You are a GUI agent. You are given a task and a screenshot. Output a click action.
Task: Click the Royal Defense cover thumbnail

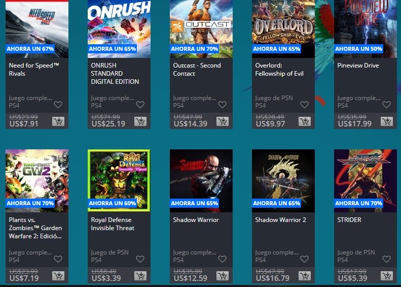pyautogui.click(x=119, y=181)
